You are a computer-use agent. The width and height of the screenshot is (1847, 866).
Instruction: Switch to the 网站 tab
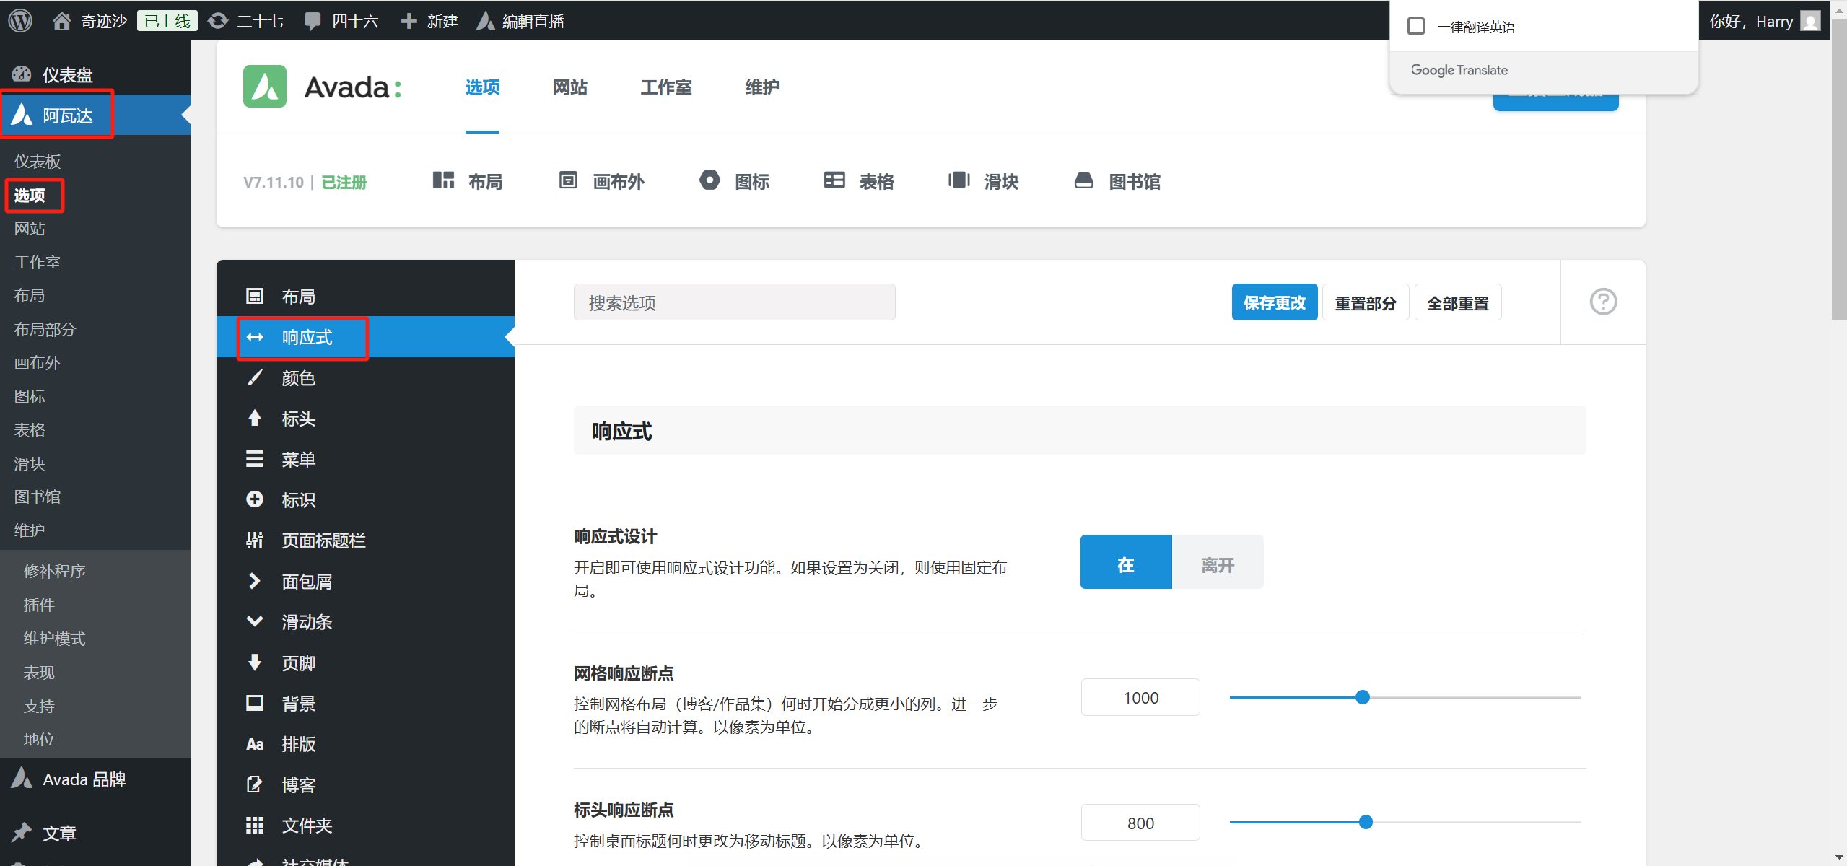click(569, 87)
